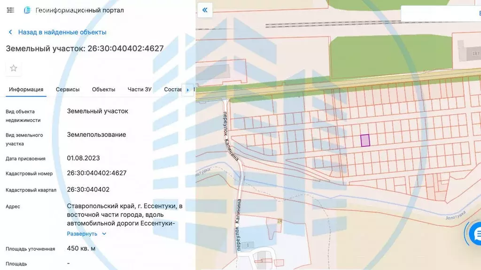This screenshot has height=270, width=481.
Task: Switch to the Объекты tab
Action: [104, 90]
